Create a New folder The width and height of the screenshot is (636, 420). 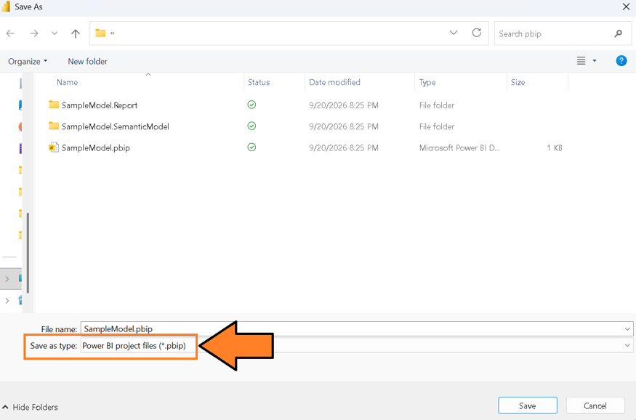88,62
